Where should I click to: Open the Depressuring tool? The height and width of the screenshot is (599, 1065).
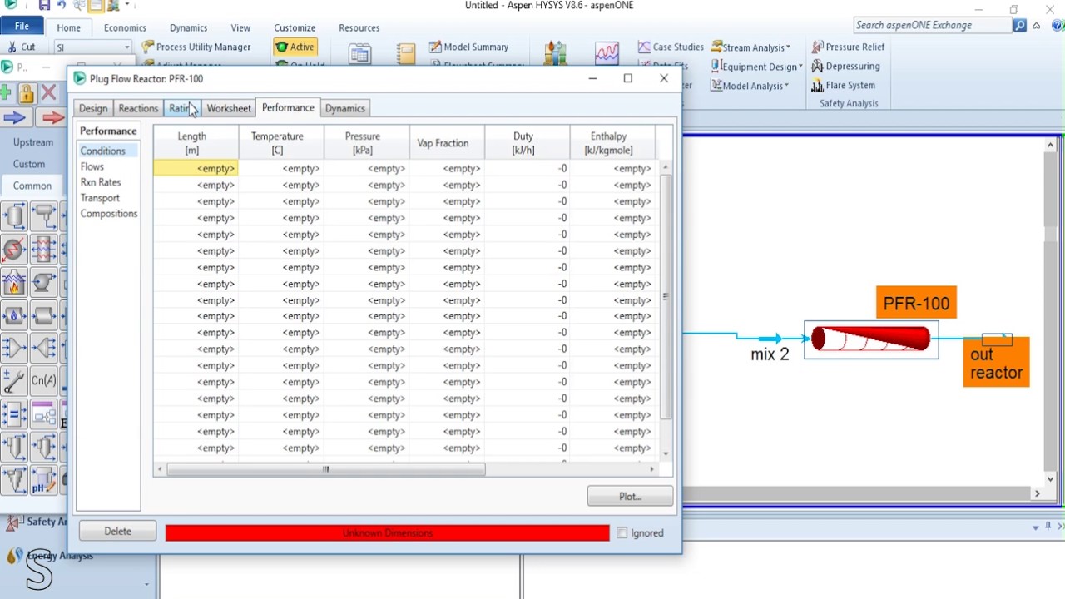click(x=845, y=67)
